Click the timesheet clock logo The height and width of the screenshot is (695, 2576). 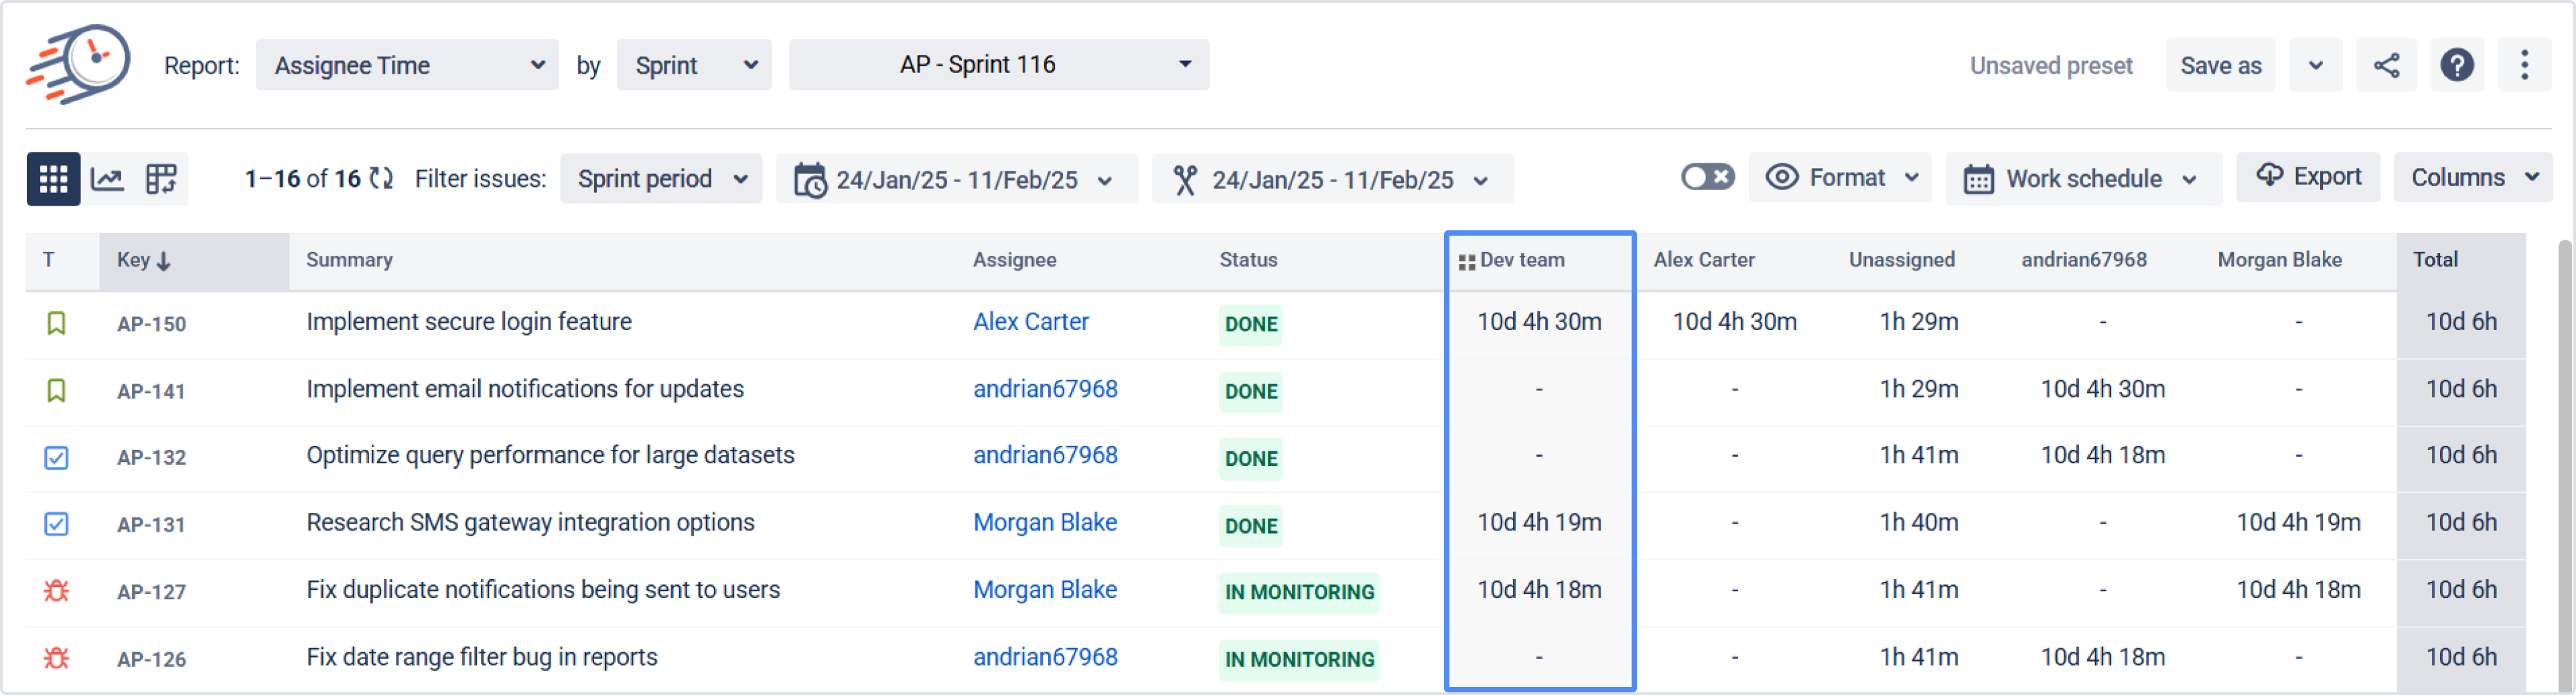click(x=79, y=64)
